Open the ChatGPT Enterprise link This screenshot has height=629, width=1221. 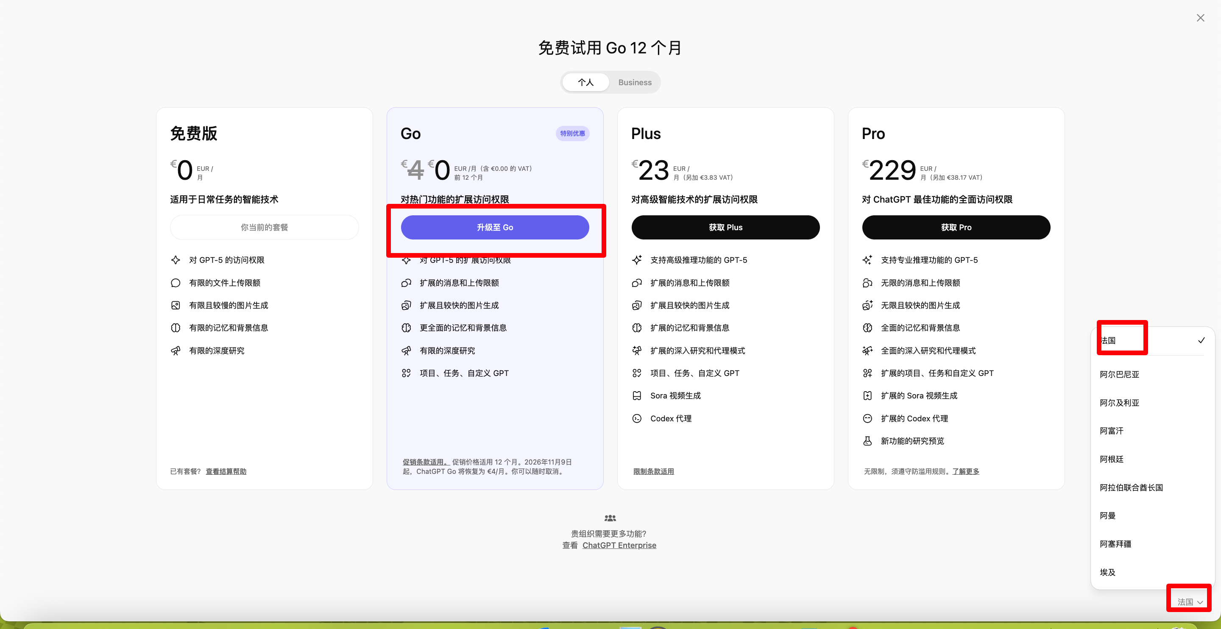619,545
